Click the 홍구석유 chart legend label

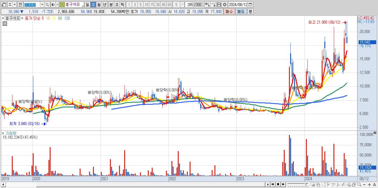pos(13,18)
